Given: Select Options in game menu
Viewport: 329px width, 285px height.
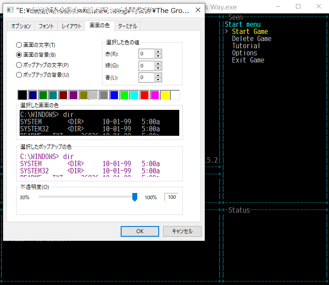Looking at the screenshot, I should [245, 53].
